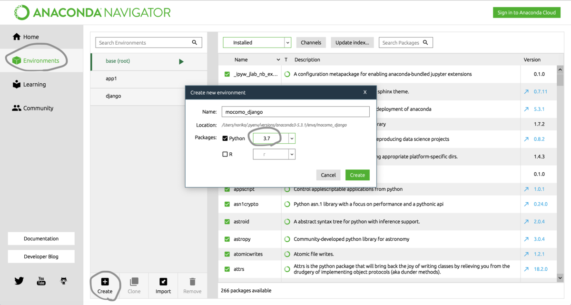This screenshot has width=571, height=305.
Task: Click the status circle for astroid row
Action: 287,222
